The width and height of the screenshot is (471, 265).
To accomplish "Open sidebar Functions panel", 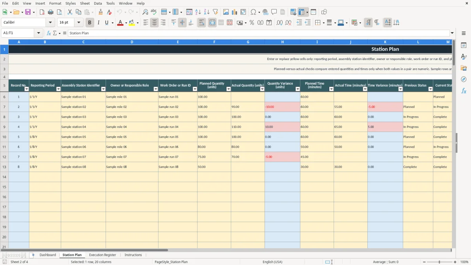I will [x=464, y=91].
